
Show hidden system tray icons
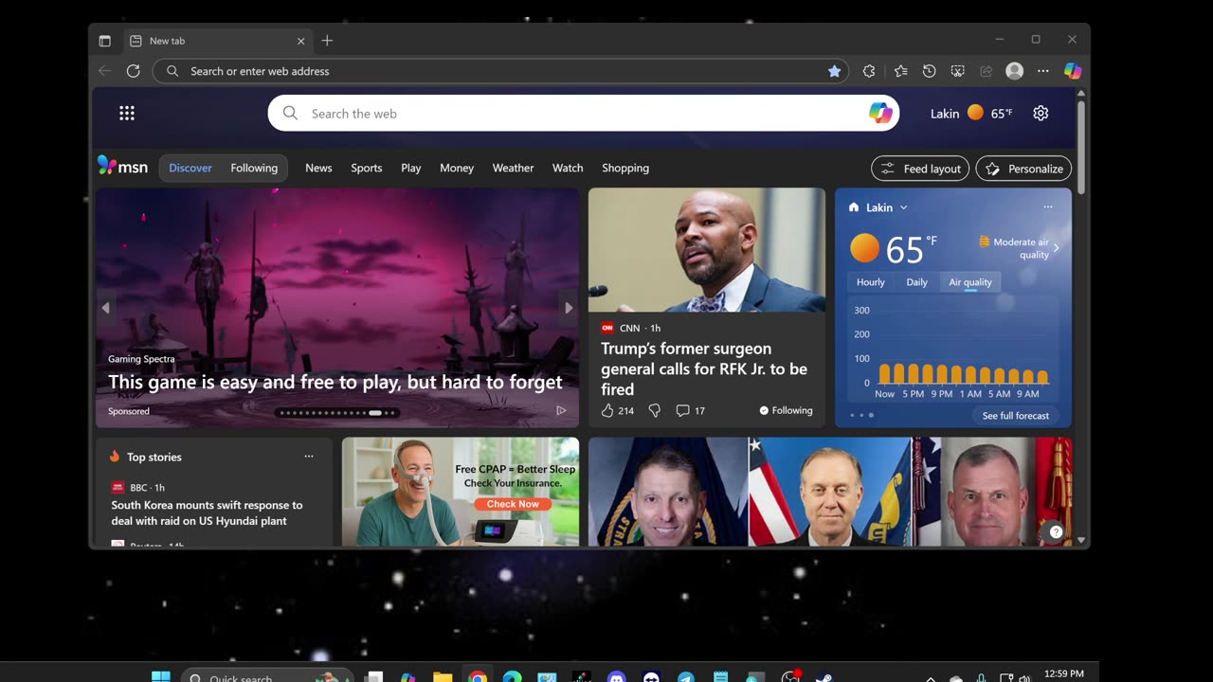pyautogui.click(x=931, y=678)
